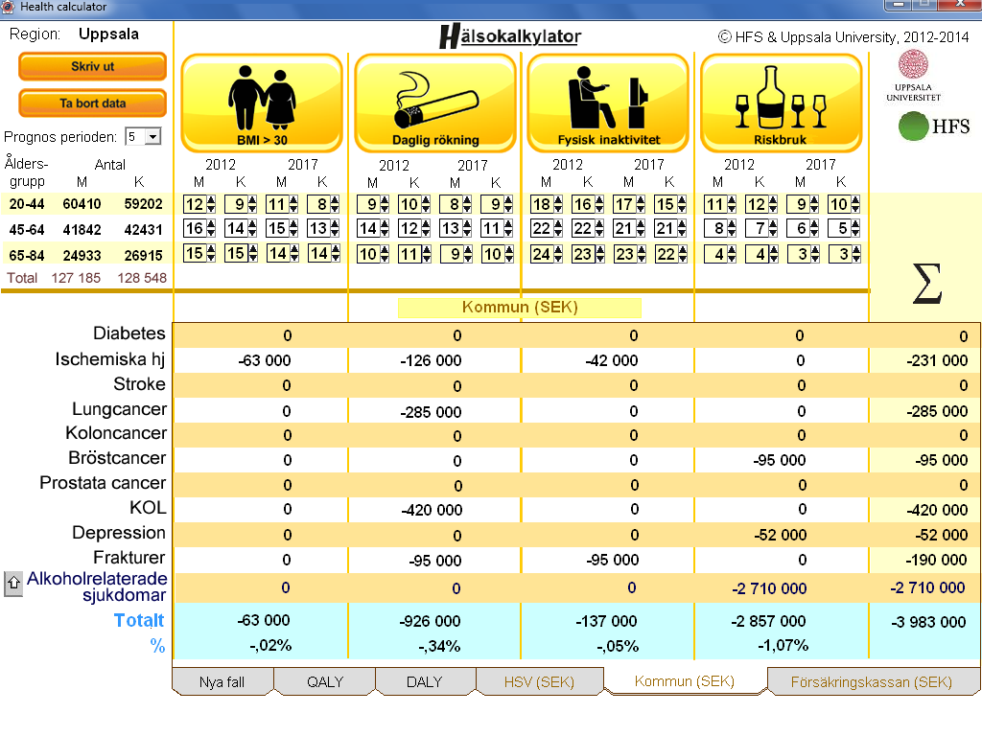Adjust inactivity 2012 men 65-84 stepper showing 24
This screenshot has height=736, width=982.
[557, 253]
